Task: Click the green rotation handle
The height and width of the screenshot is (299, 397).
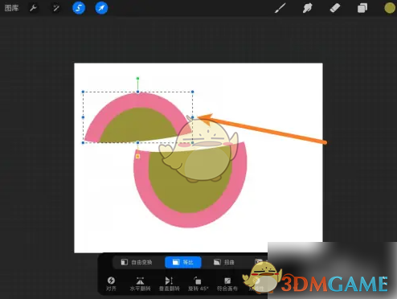Action: click(x=137, y=79)
